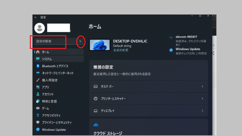Viewport: 242px width, 136px height.
Task: Maximize the Settings window
Action: tap(200, 16)
